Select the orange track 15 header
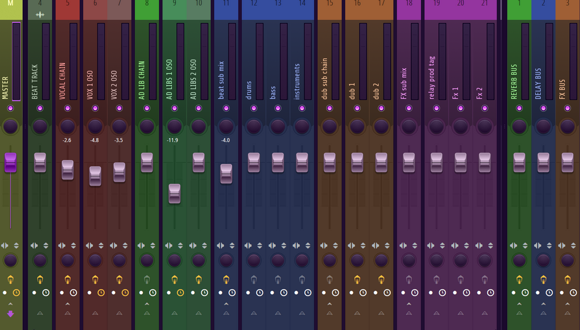The height and width of the screenshot is (330, 580). pyautogui.click(x=330, y=10)
